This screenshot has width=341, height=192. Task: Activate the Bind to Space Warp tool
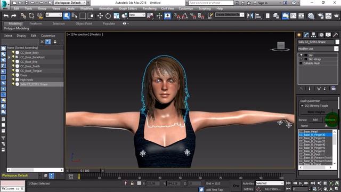(39, 15)
